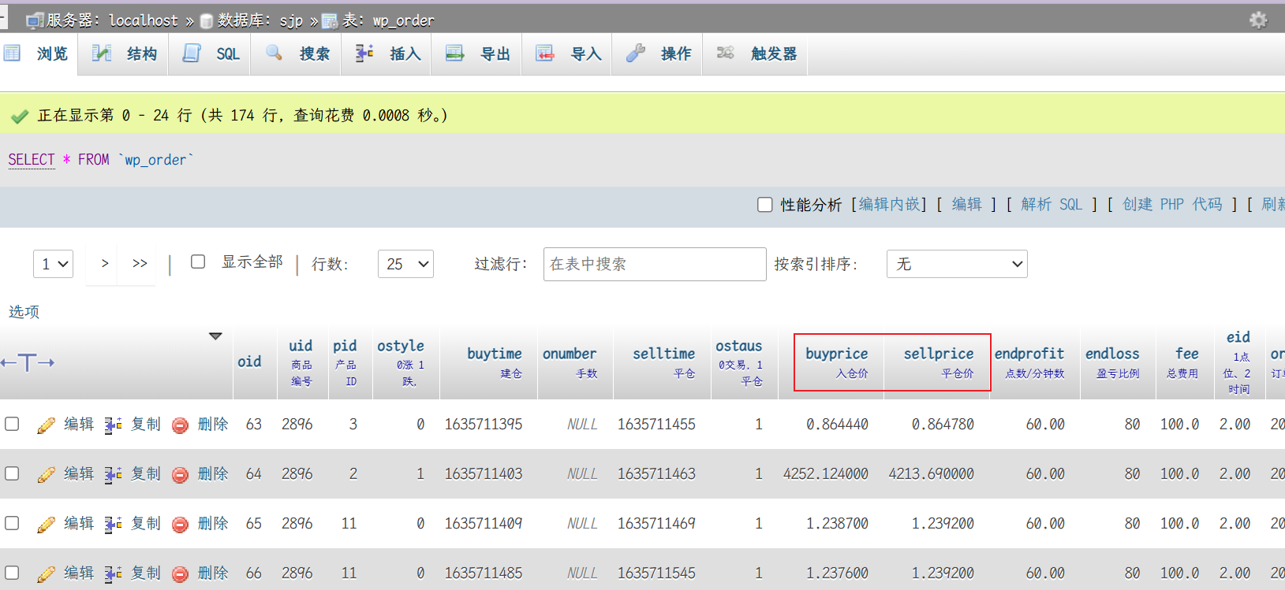Click the wp_order table breadcrumb link

click(x=403, y=20)
